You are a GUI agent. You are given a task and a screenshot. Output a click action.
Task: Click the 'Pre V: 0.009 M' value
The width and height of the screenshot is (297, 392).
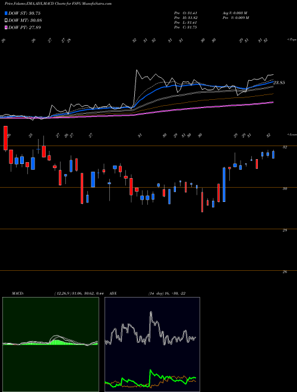(235, 18)
